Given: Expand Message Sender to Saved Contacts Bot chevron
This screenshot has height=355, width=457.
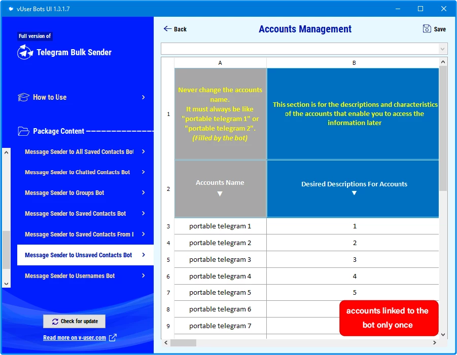Looking at the screenshot, I should 143,213.
